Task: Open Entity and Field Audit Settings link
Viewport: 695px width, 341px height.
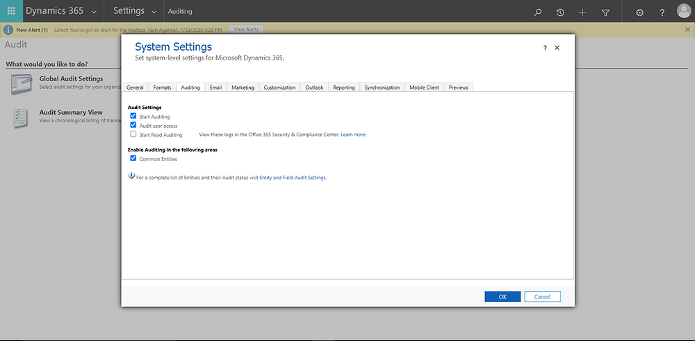Action: [293, 178]
